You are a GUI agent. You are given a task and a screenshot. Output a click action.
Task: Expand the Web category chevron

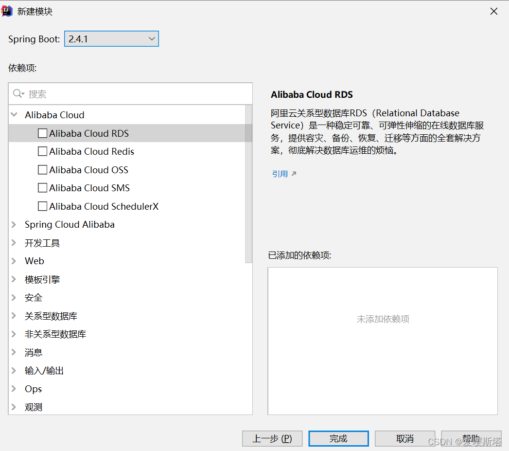(x=14, y=261)
